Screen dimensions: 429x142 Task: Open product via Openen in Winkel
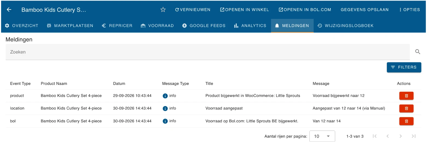(244, 10)
